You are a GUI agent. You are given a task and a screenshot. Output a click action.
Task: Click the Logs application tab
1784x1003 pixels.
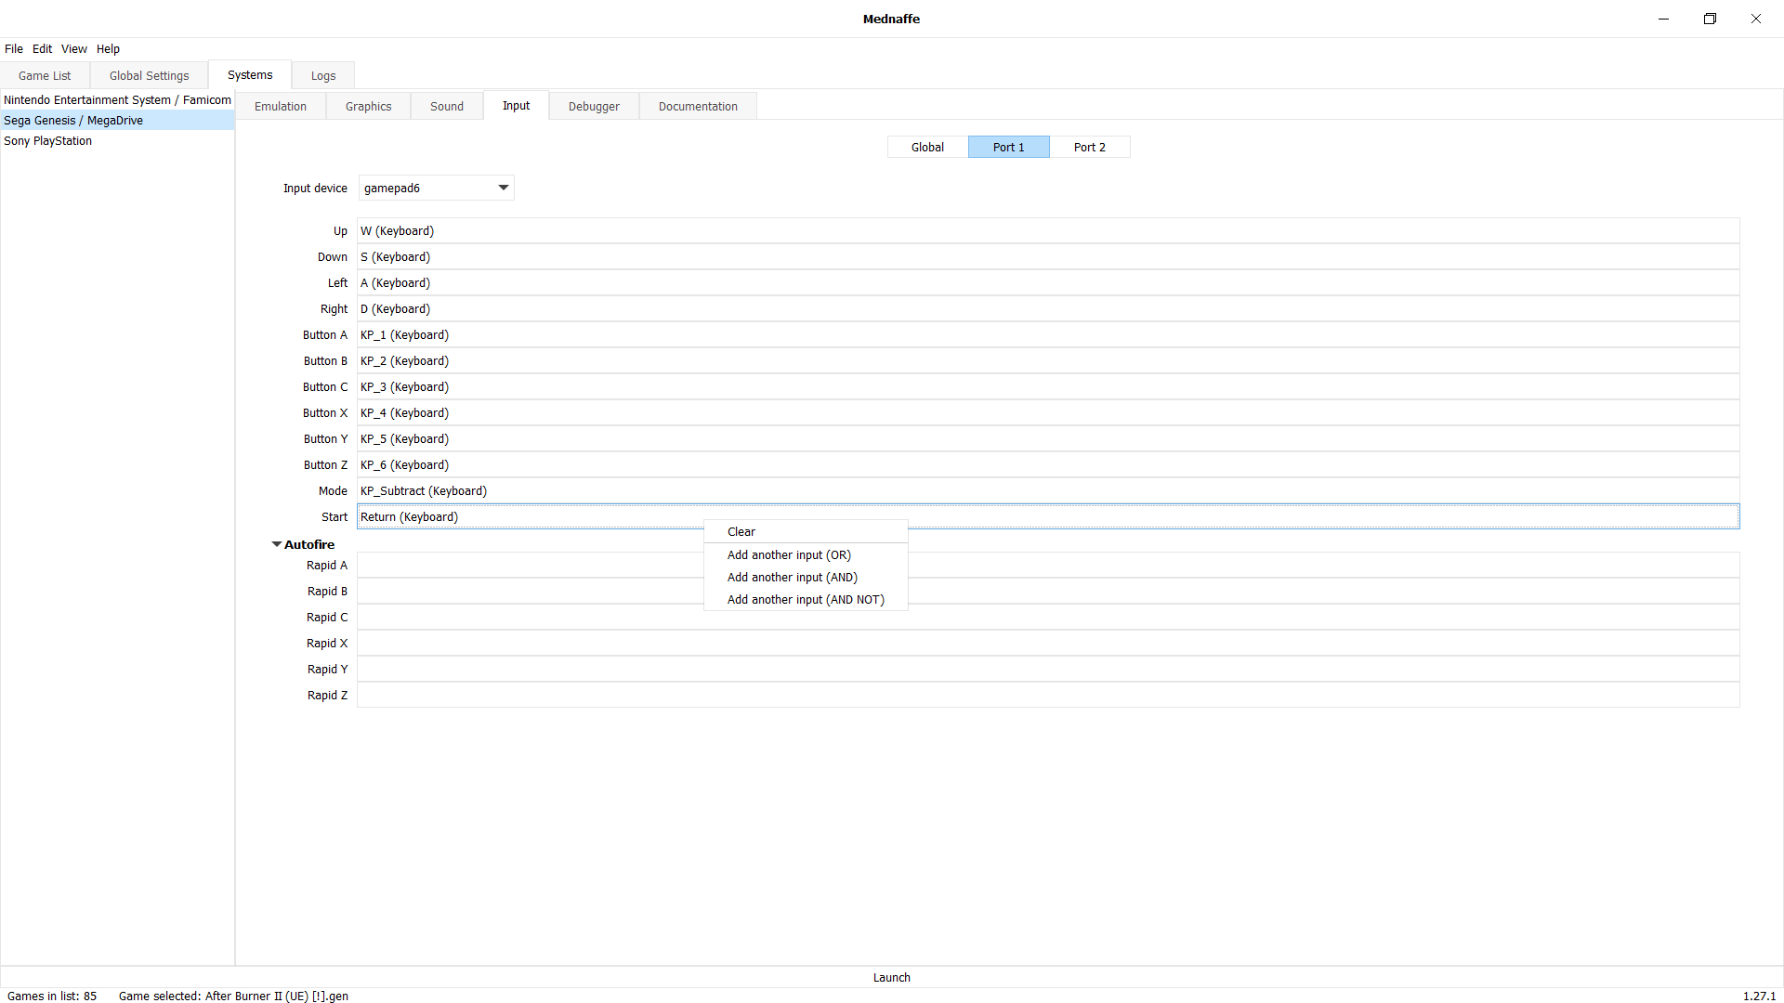[322, 74]
